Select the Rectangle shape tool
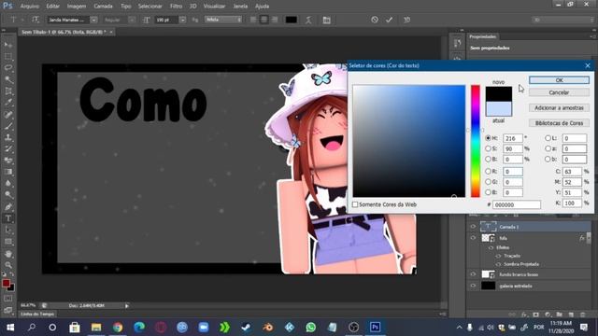 [x=8, y=242]
